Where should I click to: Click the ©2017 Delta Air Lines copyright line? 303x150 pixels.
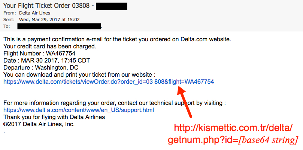[39, 124]
